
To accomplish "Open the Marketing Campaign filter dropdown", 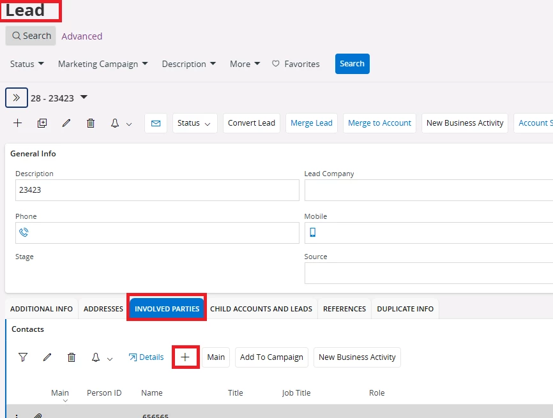I will [103, 64].
